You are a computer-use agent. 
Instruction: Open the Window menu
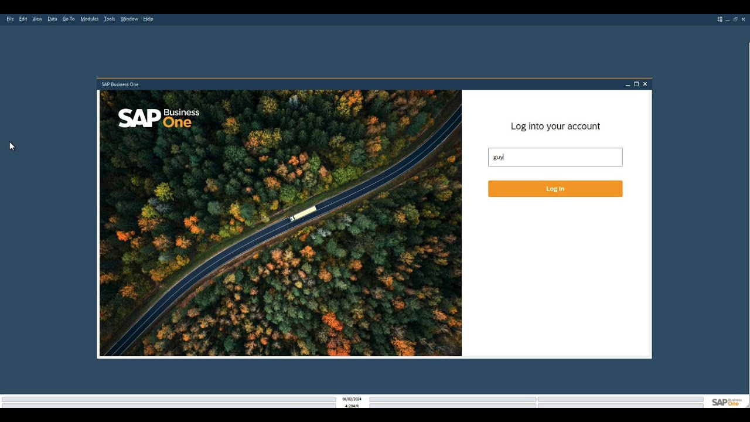129,19
